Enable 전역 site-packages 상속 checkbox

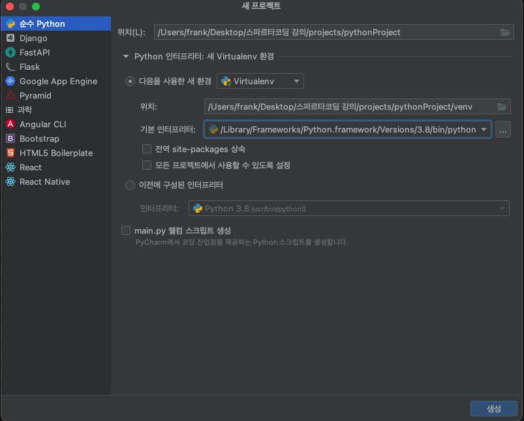[147, 149]
